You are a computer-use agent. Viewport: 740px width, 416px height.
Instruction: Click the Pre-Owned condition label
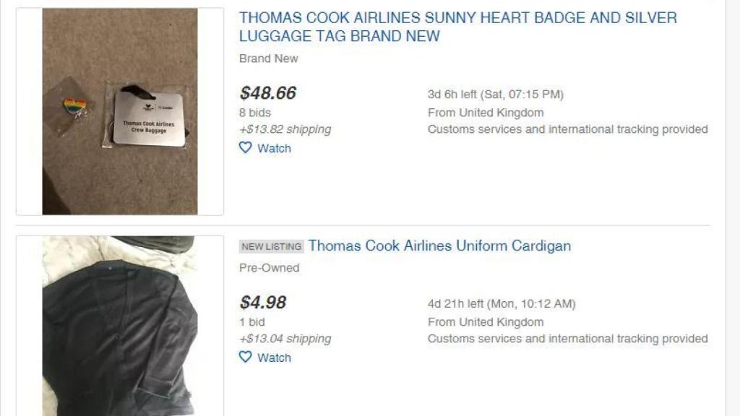269,268
